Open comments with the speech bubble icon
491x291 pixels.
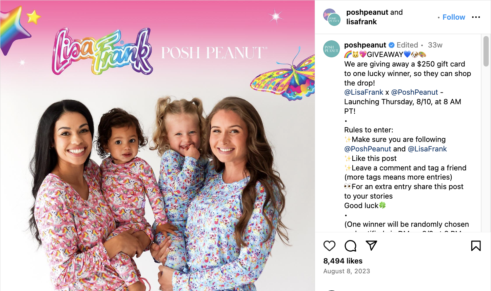click(350, 246)
